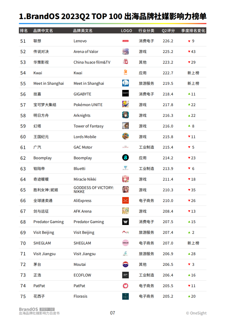Click the score 207.4 for Visit Beijing

tap(168, 232)
